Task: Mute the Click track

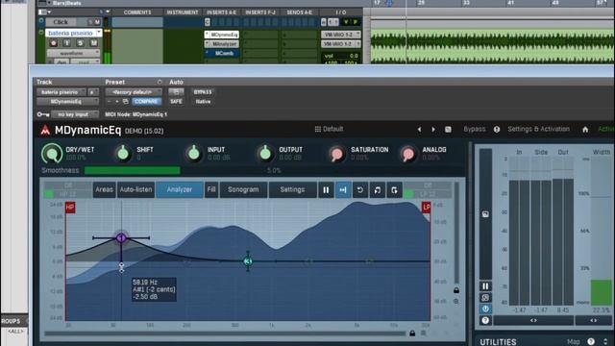Action: [x=96, y=22]
